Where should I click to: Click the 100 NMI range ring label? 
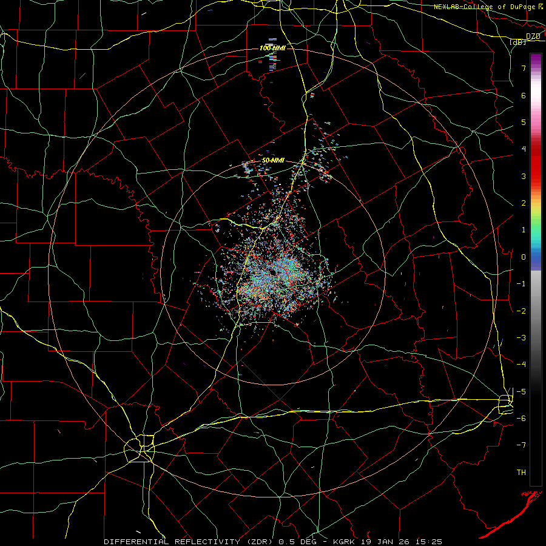[x=272, y=48]
